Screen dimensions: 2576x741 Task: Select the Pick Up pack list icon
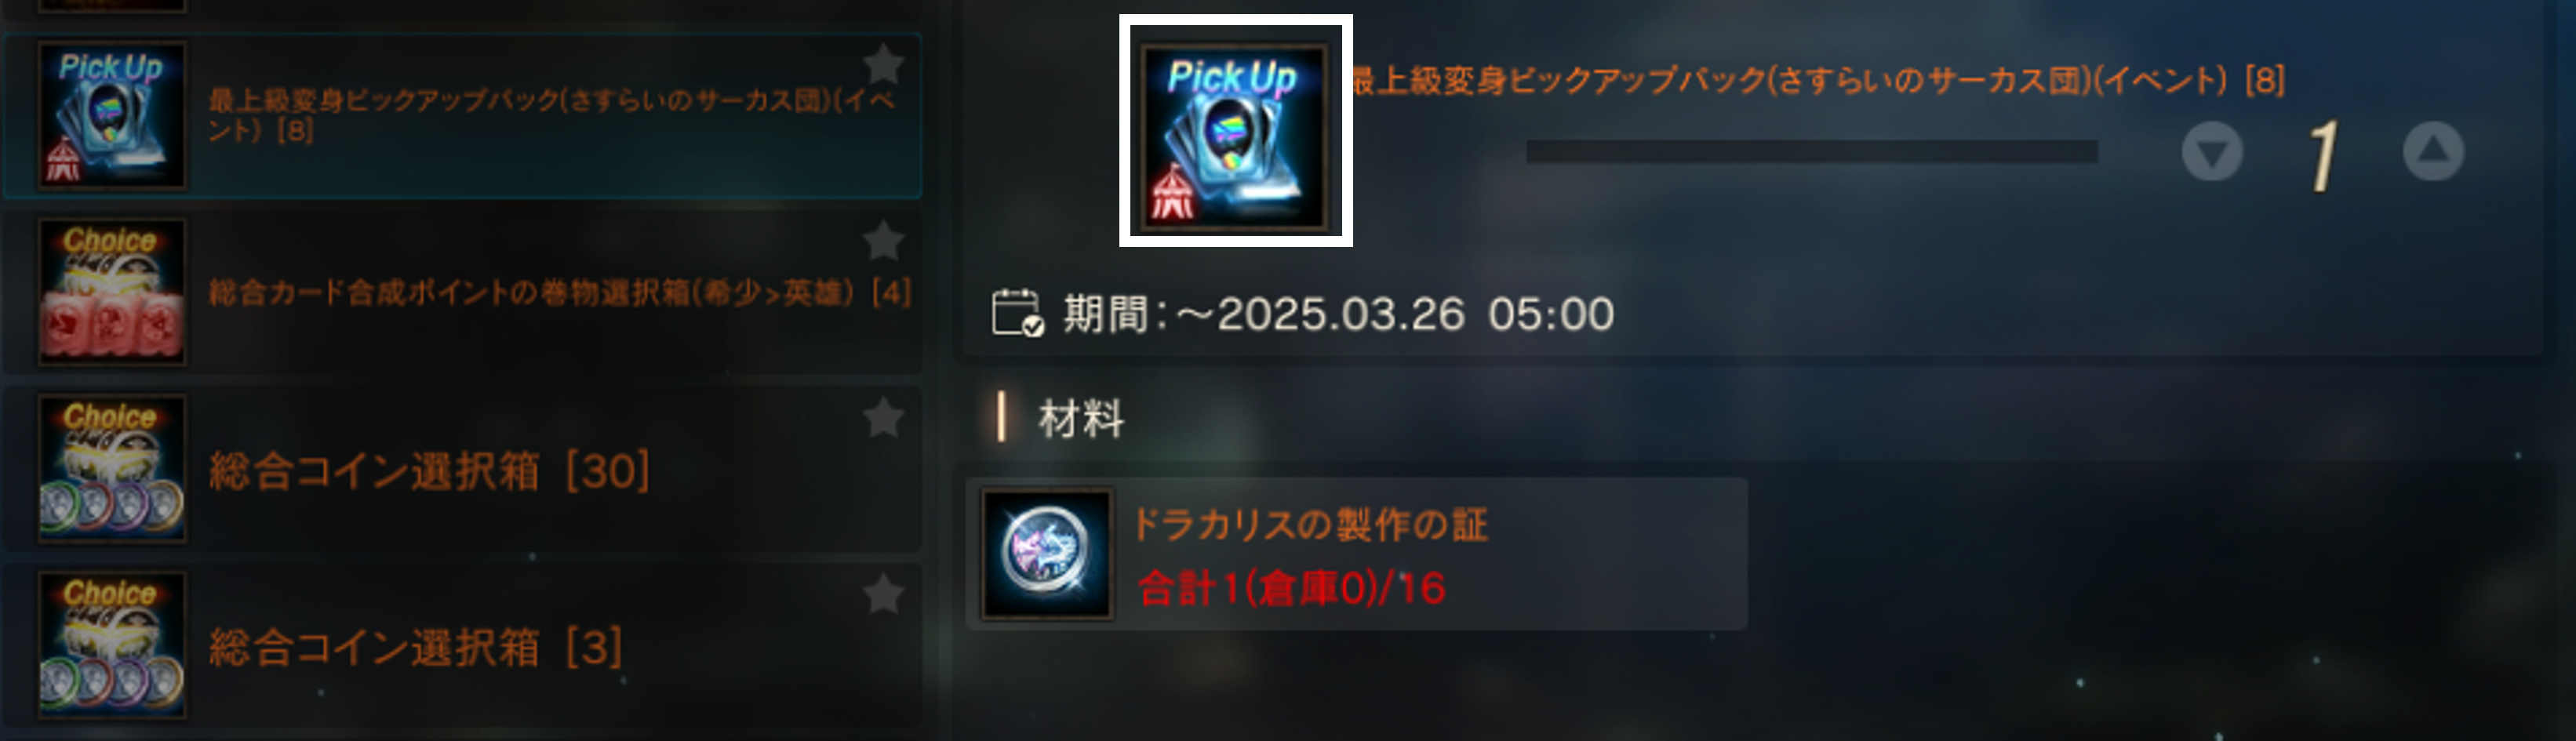pyautogui.click(x=112, y=115)
